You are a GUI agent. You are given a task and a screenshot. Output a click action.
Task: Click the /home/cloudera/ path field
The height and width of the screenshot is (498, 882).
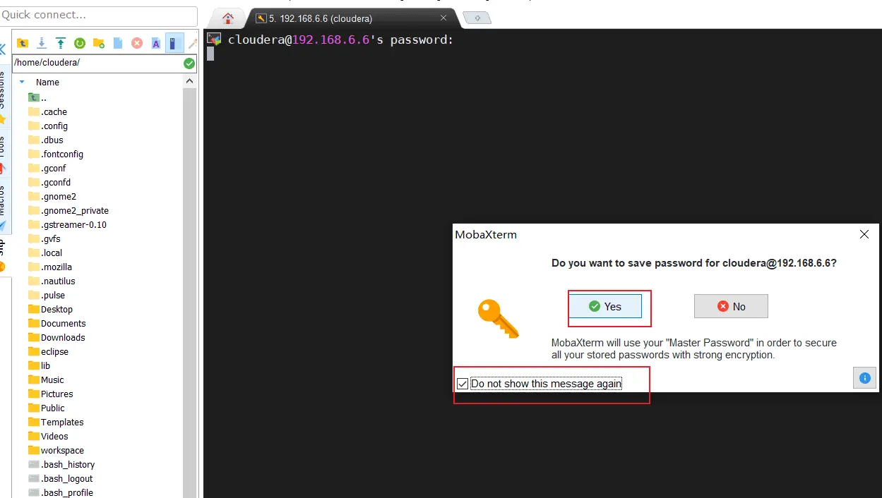pyautogui.click(x=97, y=63)
